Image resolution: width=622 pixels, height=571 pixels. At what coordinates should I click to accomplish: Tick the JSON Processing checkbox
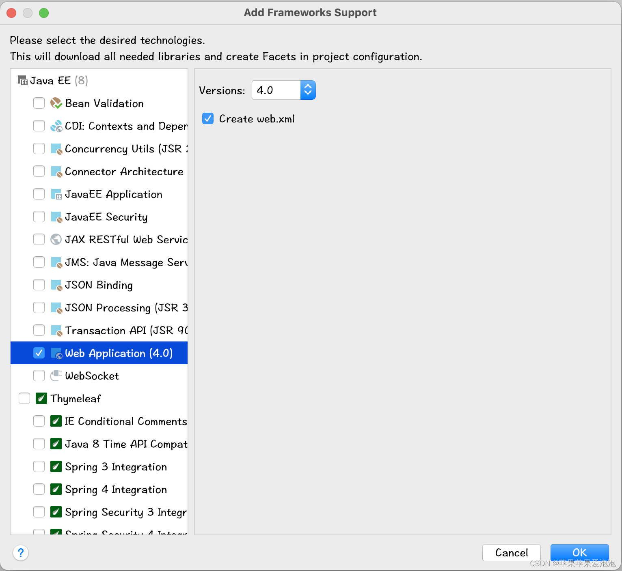point(39,307)
